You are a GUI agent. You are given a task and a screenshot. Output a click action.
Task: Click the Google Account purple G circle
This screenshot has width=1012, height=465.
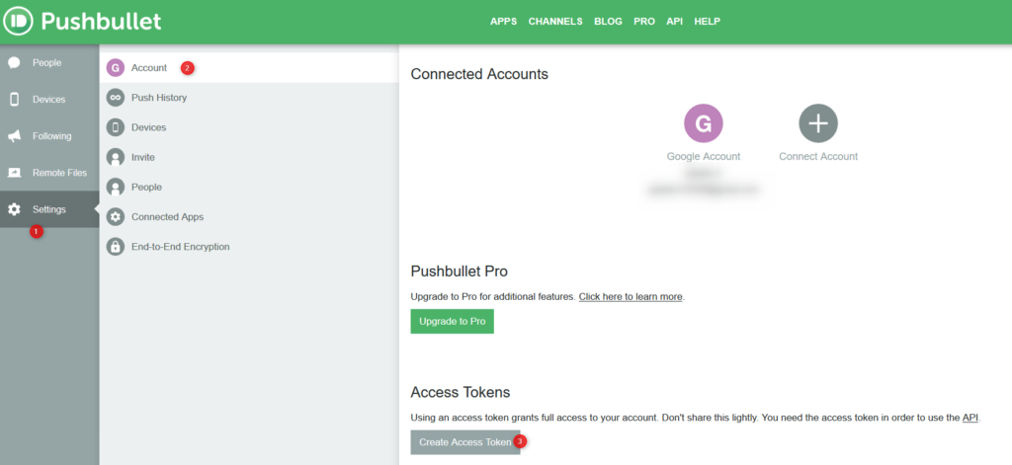704,123
